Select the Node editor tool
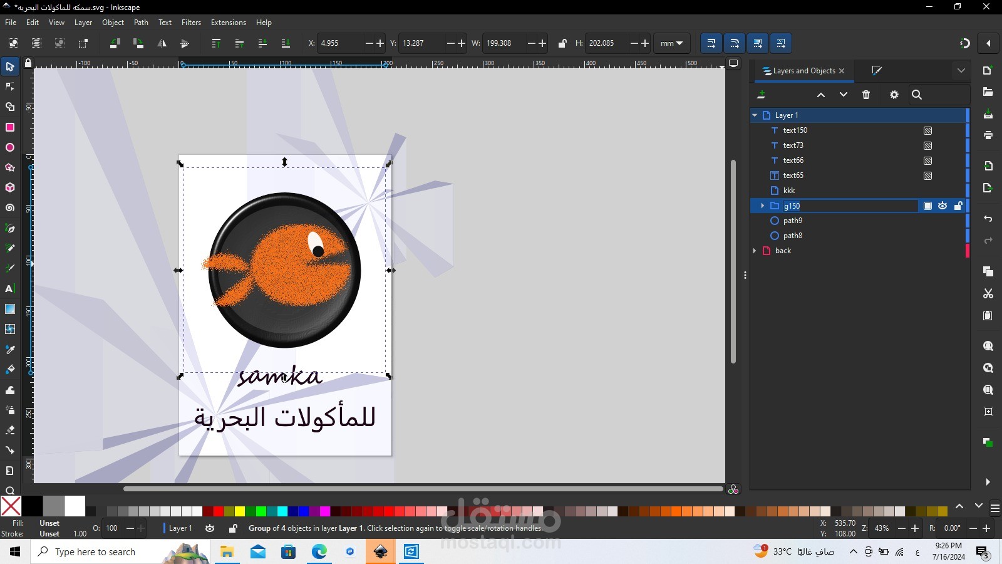Image resolution: width=1002 pixels, height=564 pixels. tap(10, 86)
